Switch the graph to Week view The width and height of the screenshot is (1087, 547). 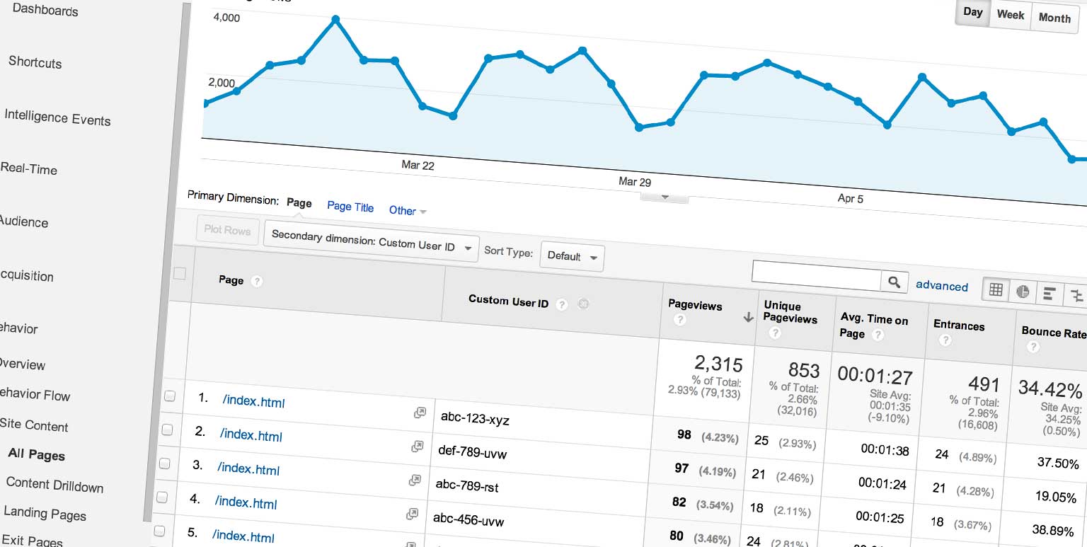pos(1010,15)
